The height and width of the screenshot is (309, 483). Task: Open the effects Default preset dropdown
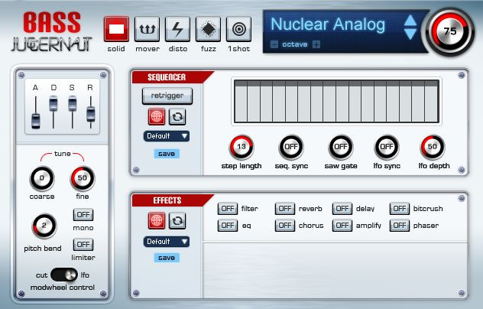tap(167, 242)
